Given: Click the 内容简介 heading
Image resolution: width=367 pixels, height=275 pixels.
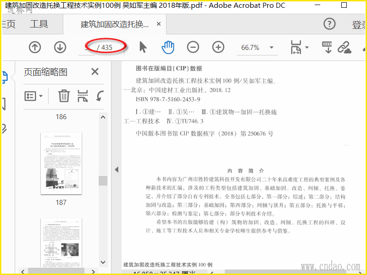Looking at the screenshot, I should pyautogui.click(x=246, y=170).
